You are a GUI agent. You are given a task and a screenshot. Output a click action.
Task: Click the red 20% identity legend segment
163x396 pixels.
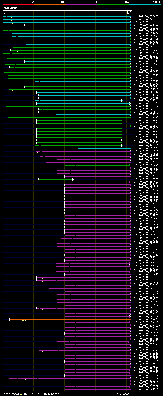18,5
